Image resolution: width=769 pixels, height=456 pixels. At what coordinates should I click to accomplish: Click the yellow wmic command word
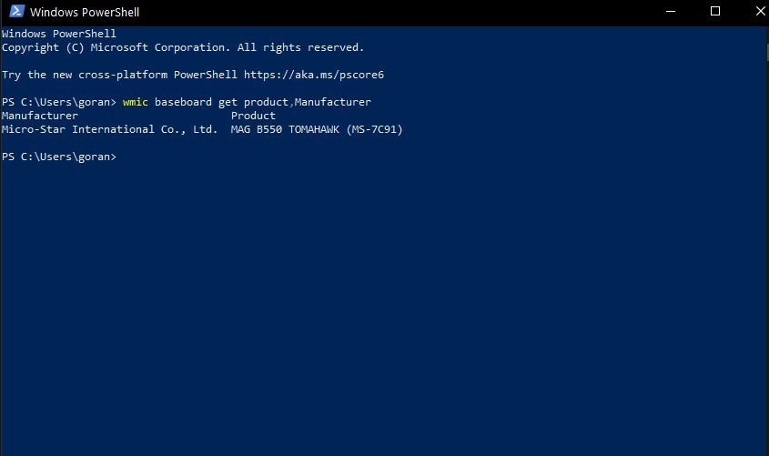pos(135,102)
